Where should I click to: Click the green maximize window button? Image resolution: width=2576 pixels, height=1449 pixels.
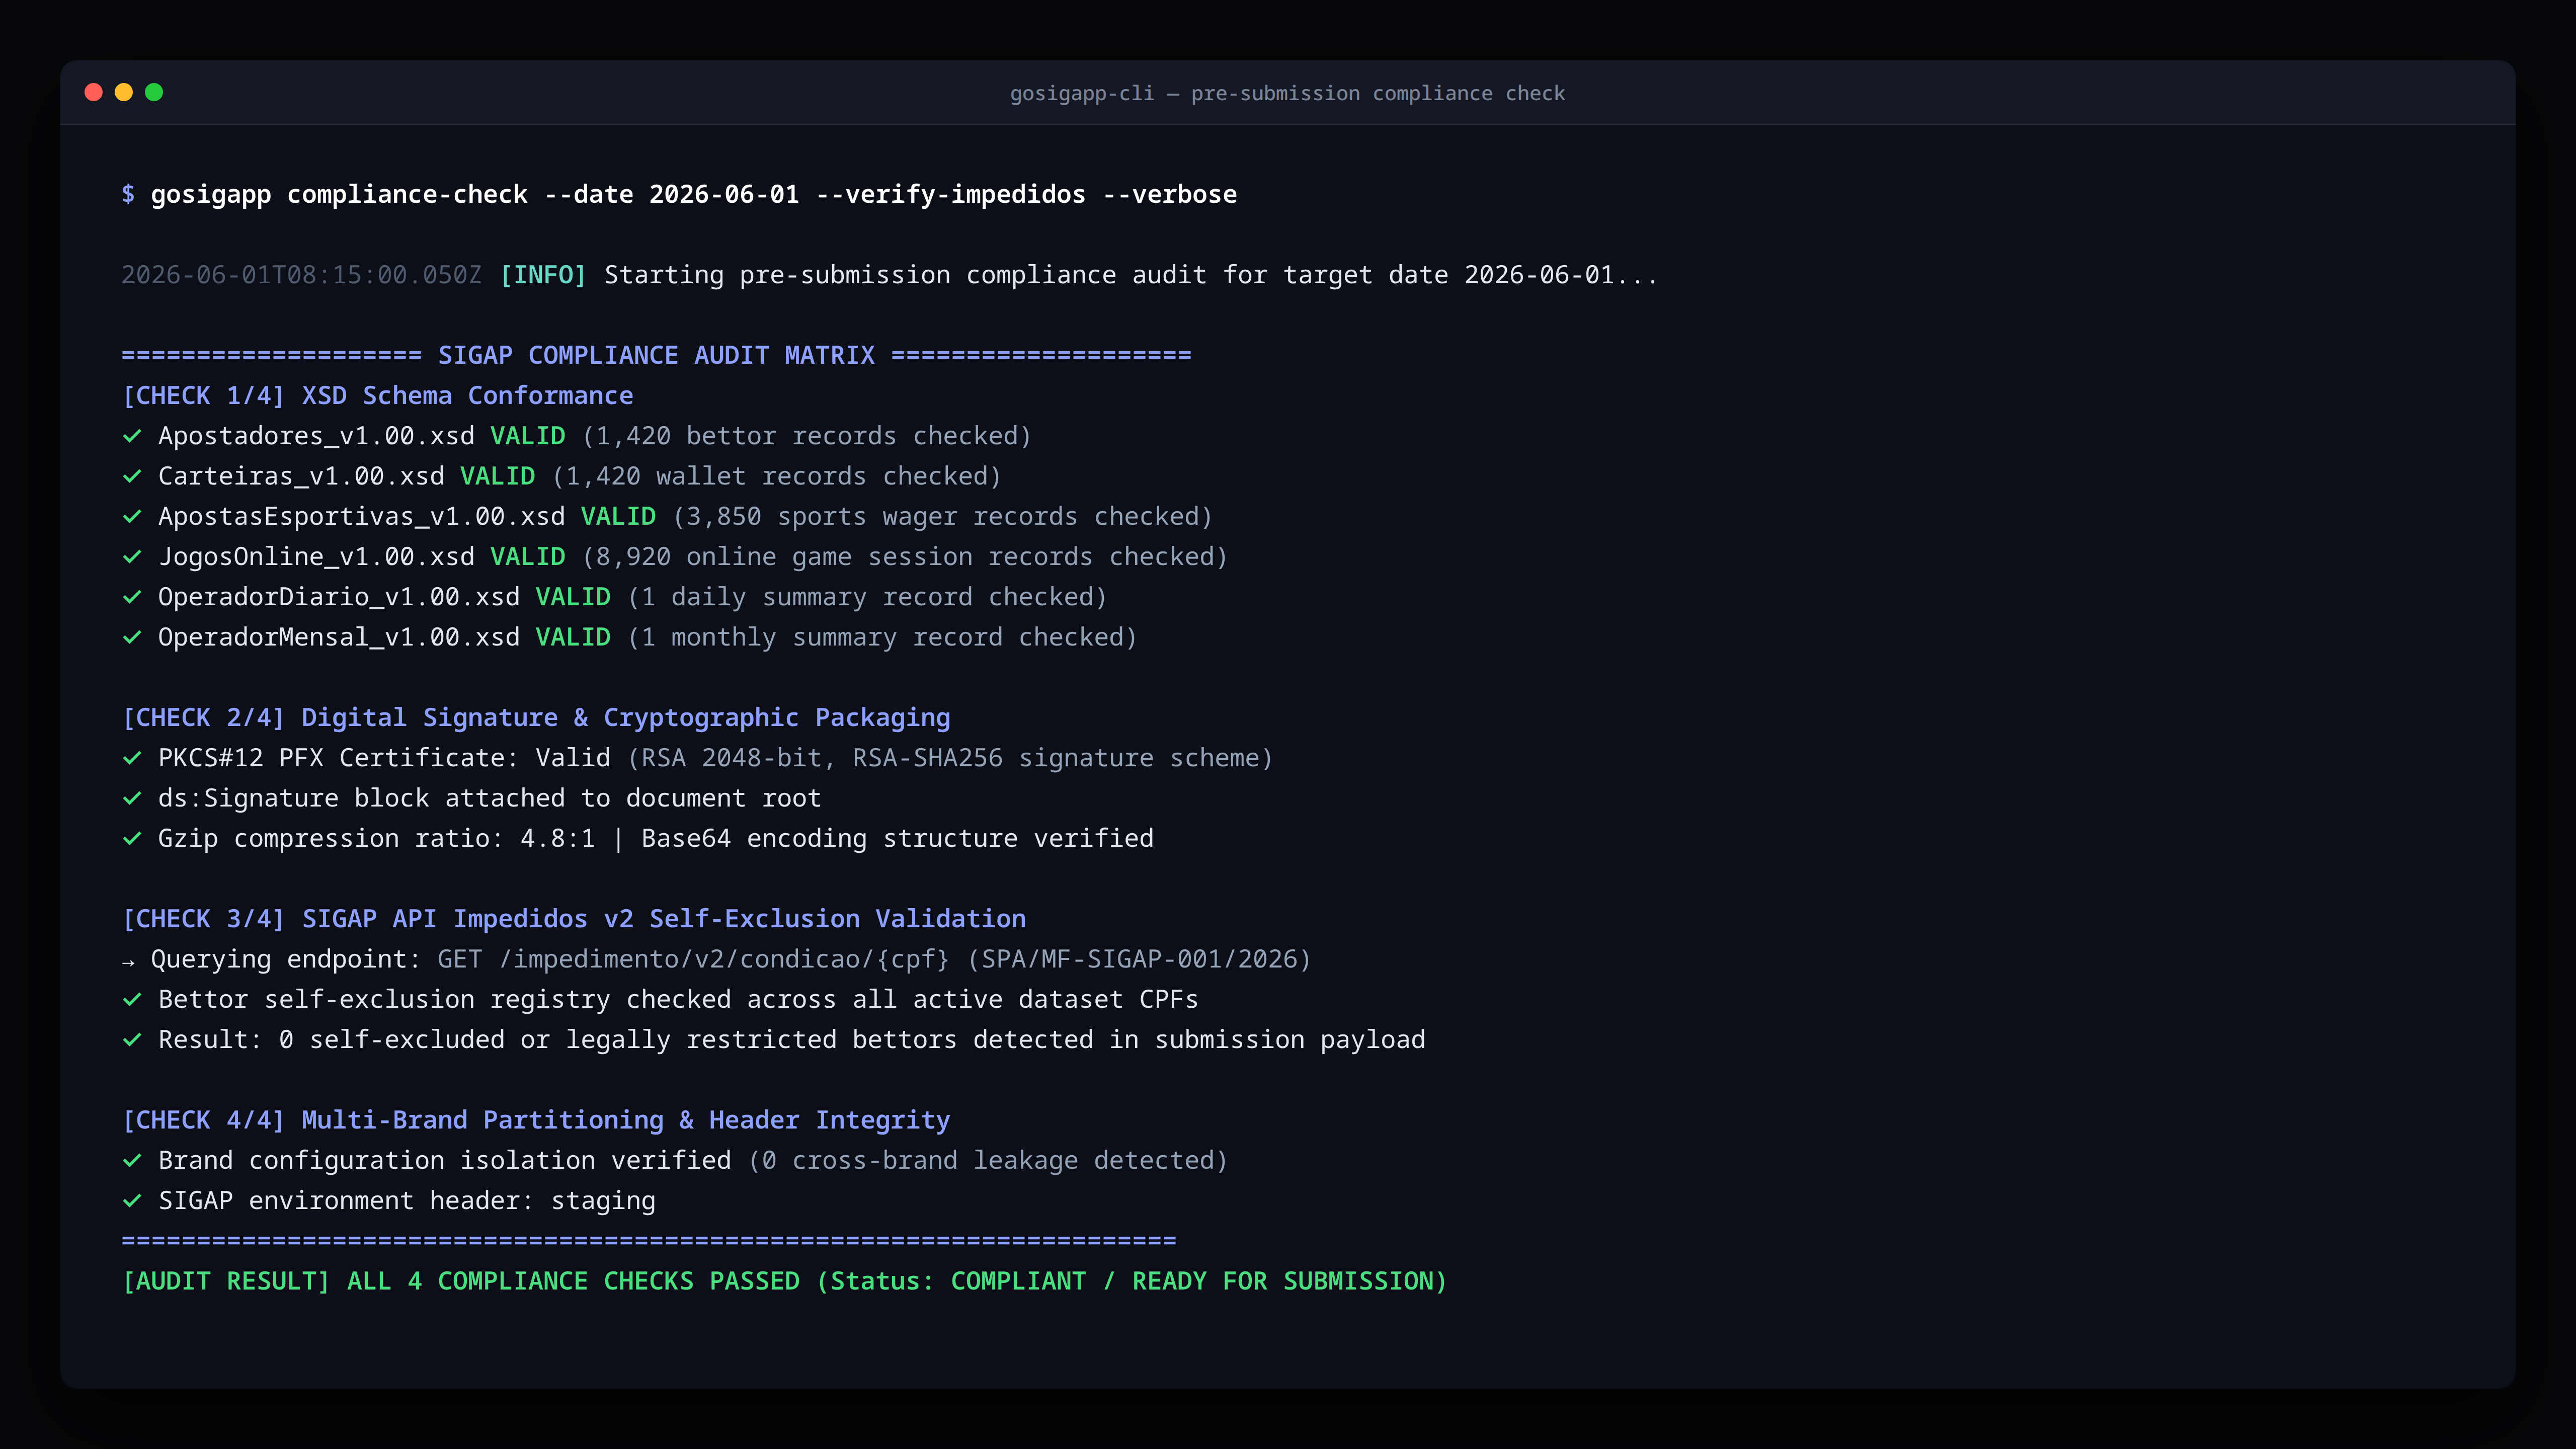(x=154, y=92)
